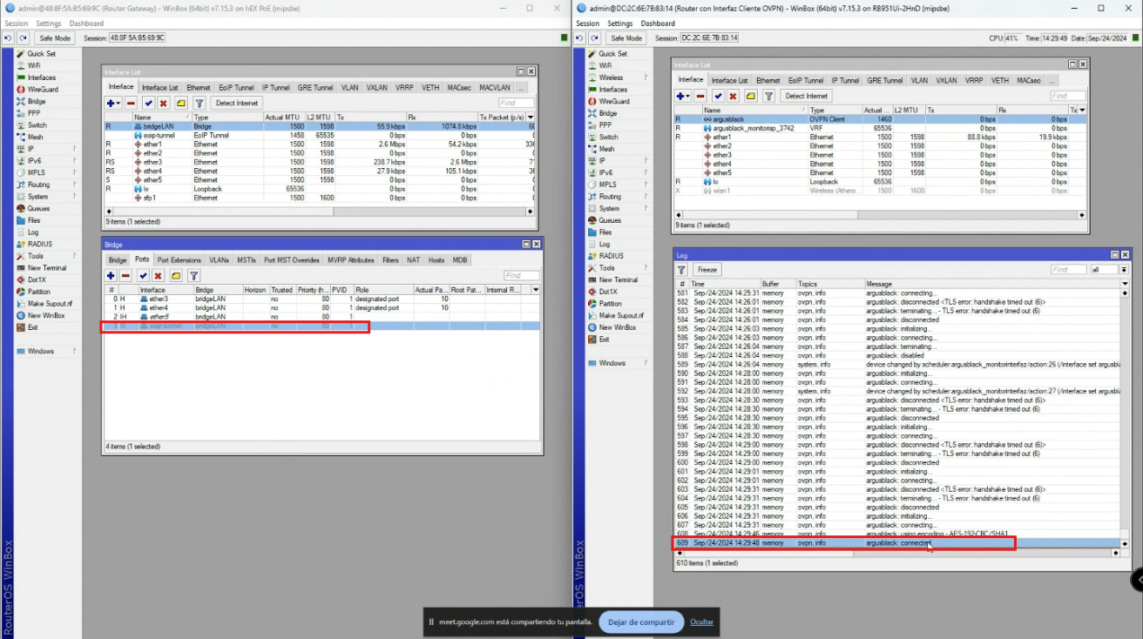Expand Routing submenu in left WinBox sidebar

pyautogui.click(x=75, y=185)
